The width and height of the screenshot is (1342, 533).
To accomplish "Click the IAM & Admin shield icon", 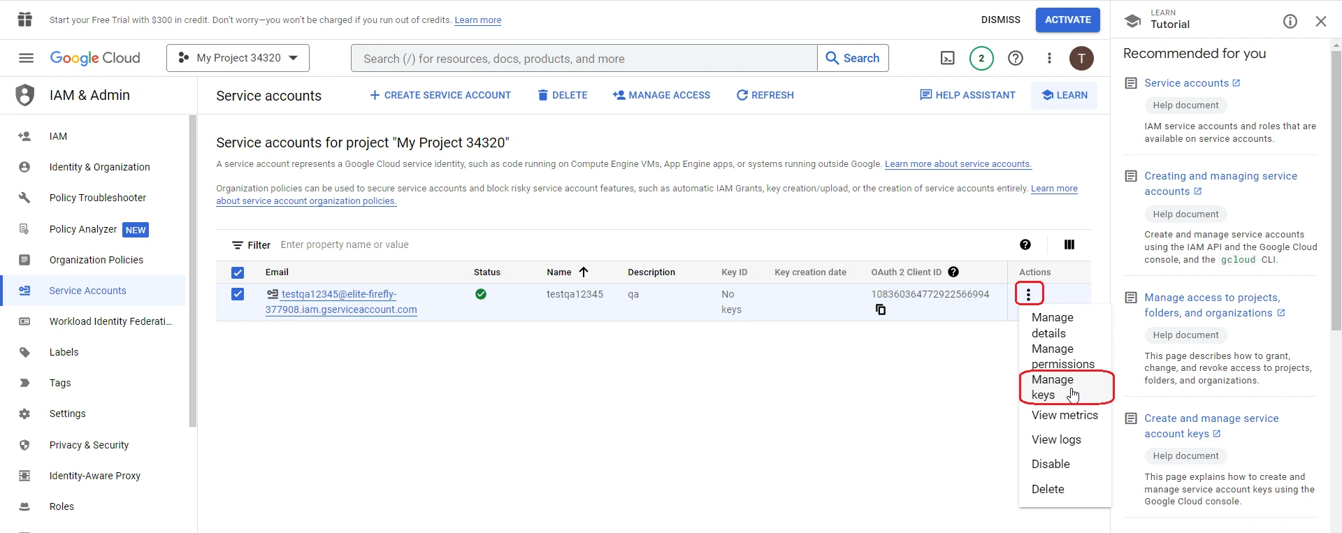I will click(x=25, y=95).
